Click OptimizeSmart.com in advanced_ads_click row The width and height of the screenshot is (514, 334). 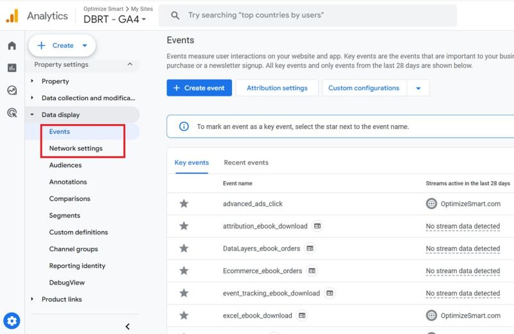[470, 204]
